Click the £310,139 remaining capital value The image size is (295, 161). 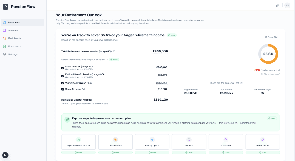[x=161, y=99]
